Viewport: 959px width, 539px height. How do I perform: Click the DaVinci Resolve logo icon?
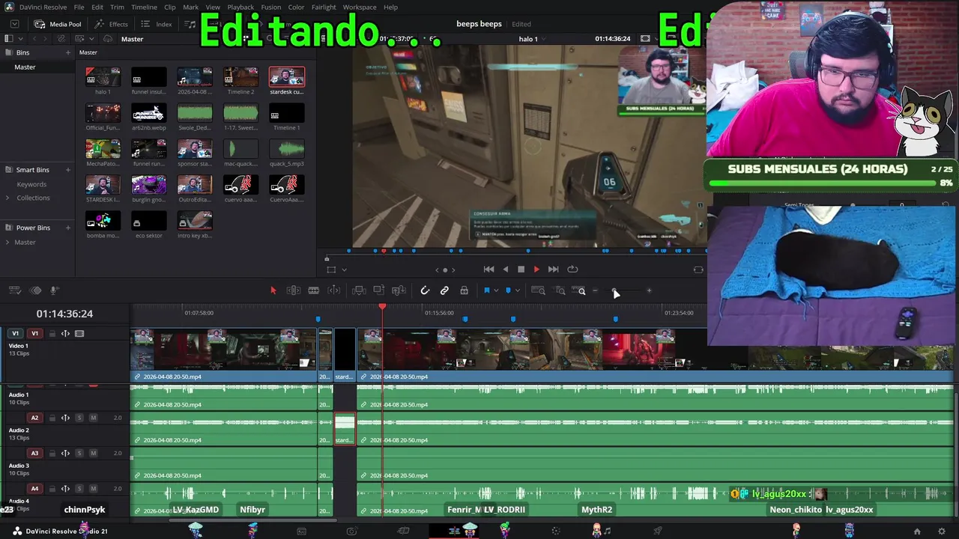click(x=8, y=7)
